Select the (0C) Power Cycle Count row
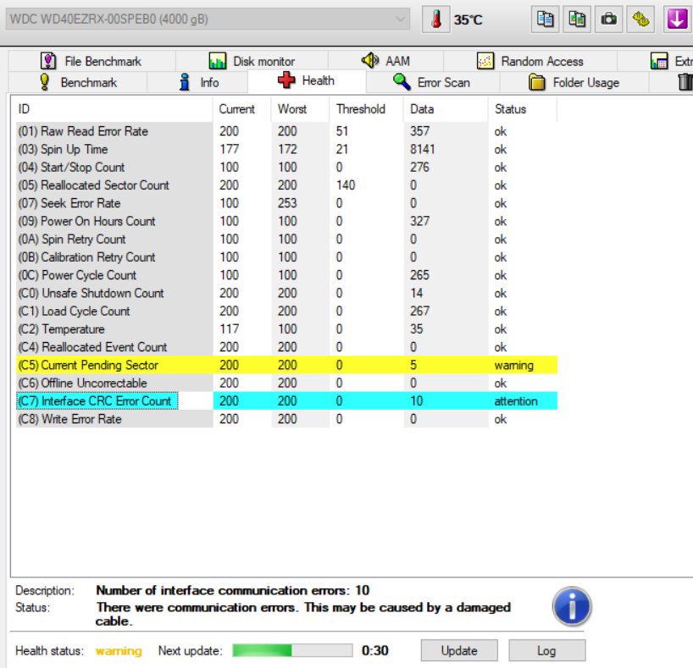 [286, 275]
